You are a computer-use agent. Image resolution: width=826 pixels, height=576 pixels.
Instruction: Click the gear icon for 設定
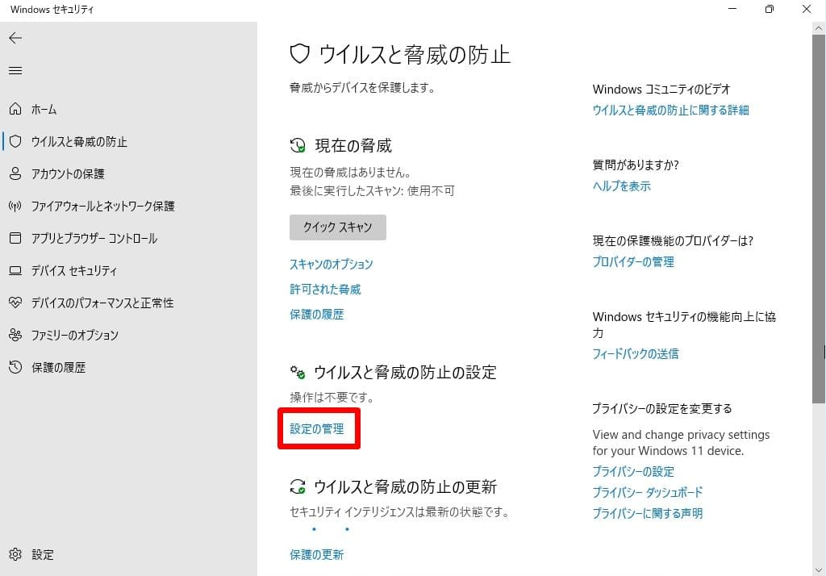(15, 554)
